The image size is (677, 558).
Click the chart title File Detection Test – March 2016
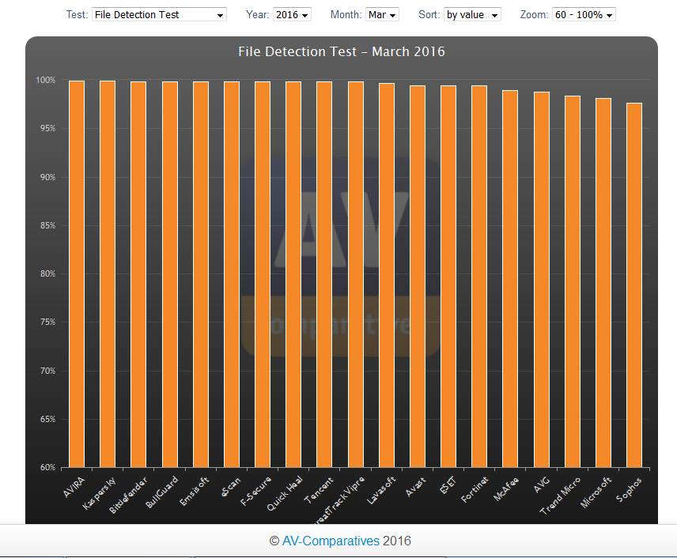(342, 52)
